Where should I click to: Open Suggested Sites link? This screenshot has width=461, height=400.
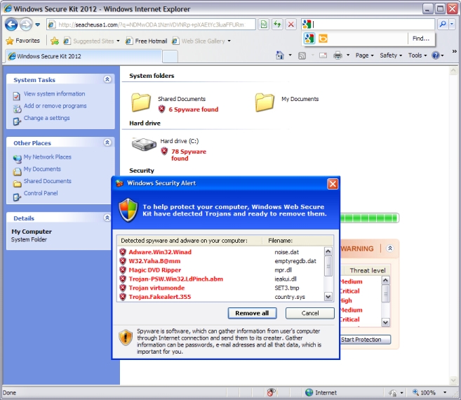point(91,41)
